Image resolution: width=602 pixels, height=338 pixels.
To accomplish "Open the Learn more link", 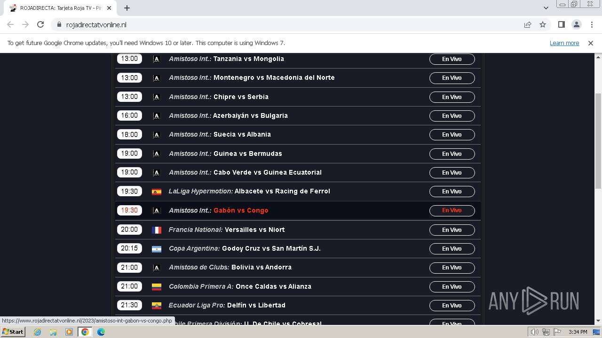I will 564,43.
